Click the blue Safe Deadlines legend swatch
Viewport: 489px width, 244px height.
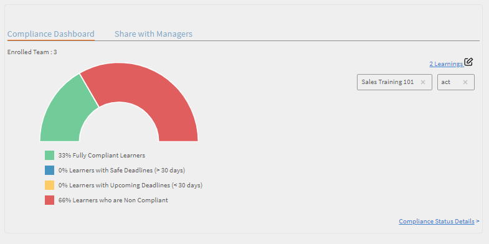[x=49, y=170]
